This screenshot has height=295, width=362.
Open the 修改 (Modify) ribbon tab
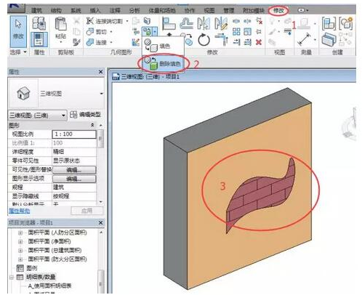point(278,10)
